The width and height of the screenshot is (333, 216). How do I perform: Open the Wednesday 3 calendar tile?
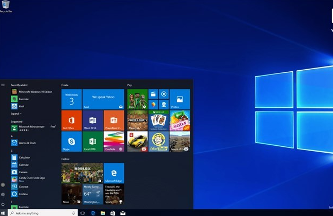coord(71,99)
